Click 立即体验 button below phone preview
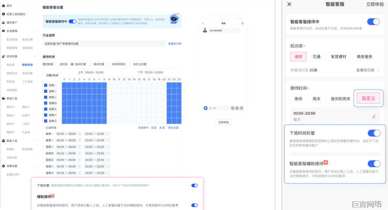 (223, 122)
